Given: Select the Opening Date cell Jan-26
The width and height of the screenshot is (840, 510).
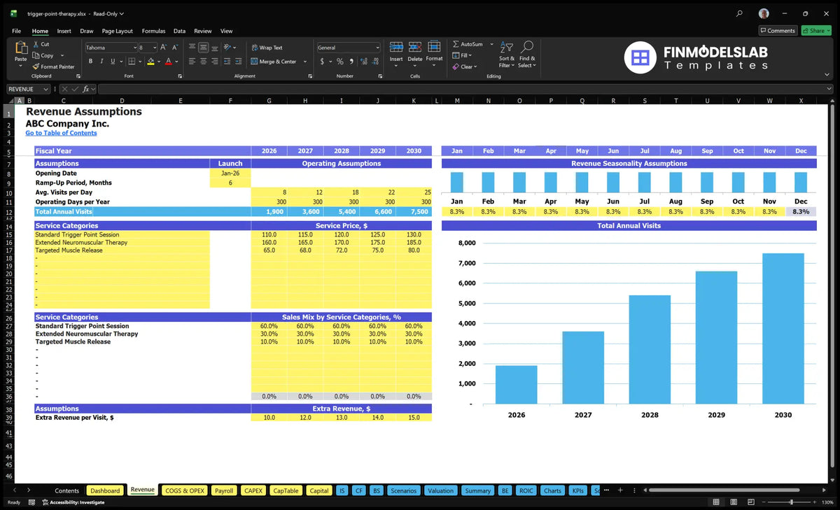Looking at the screenshot, I should [x=230, y=173].
